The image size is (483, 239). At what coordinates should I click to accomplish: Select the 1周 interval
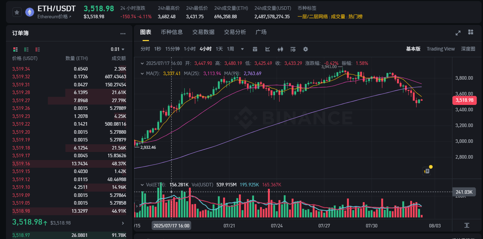tap(230, 49)
